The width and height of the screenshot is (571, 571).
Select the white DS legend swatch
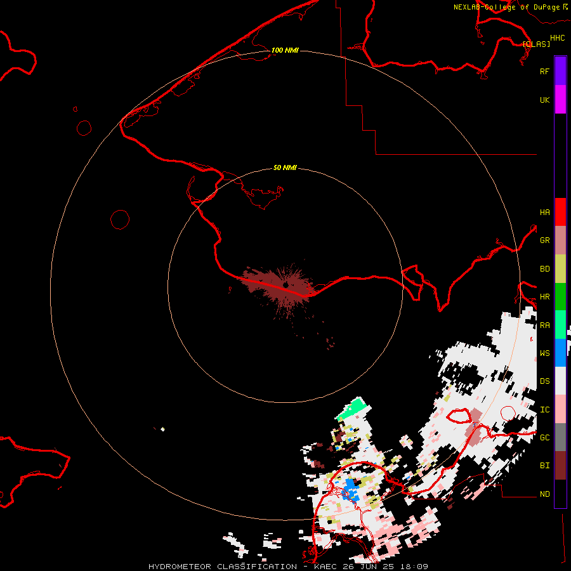coord(560,381)
